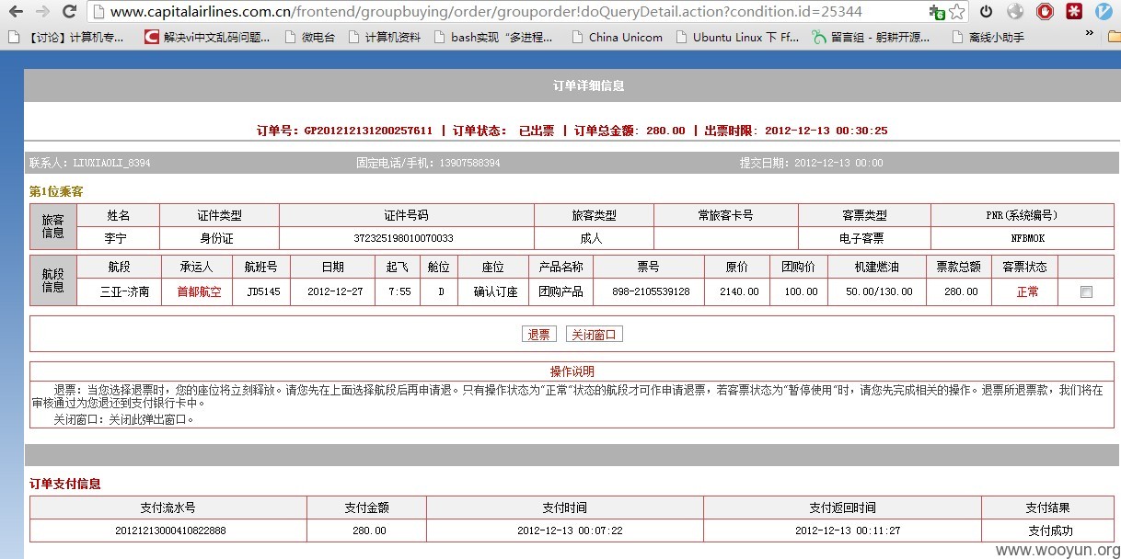Click the ID number 372325198010070033

[x=403, y=238]
